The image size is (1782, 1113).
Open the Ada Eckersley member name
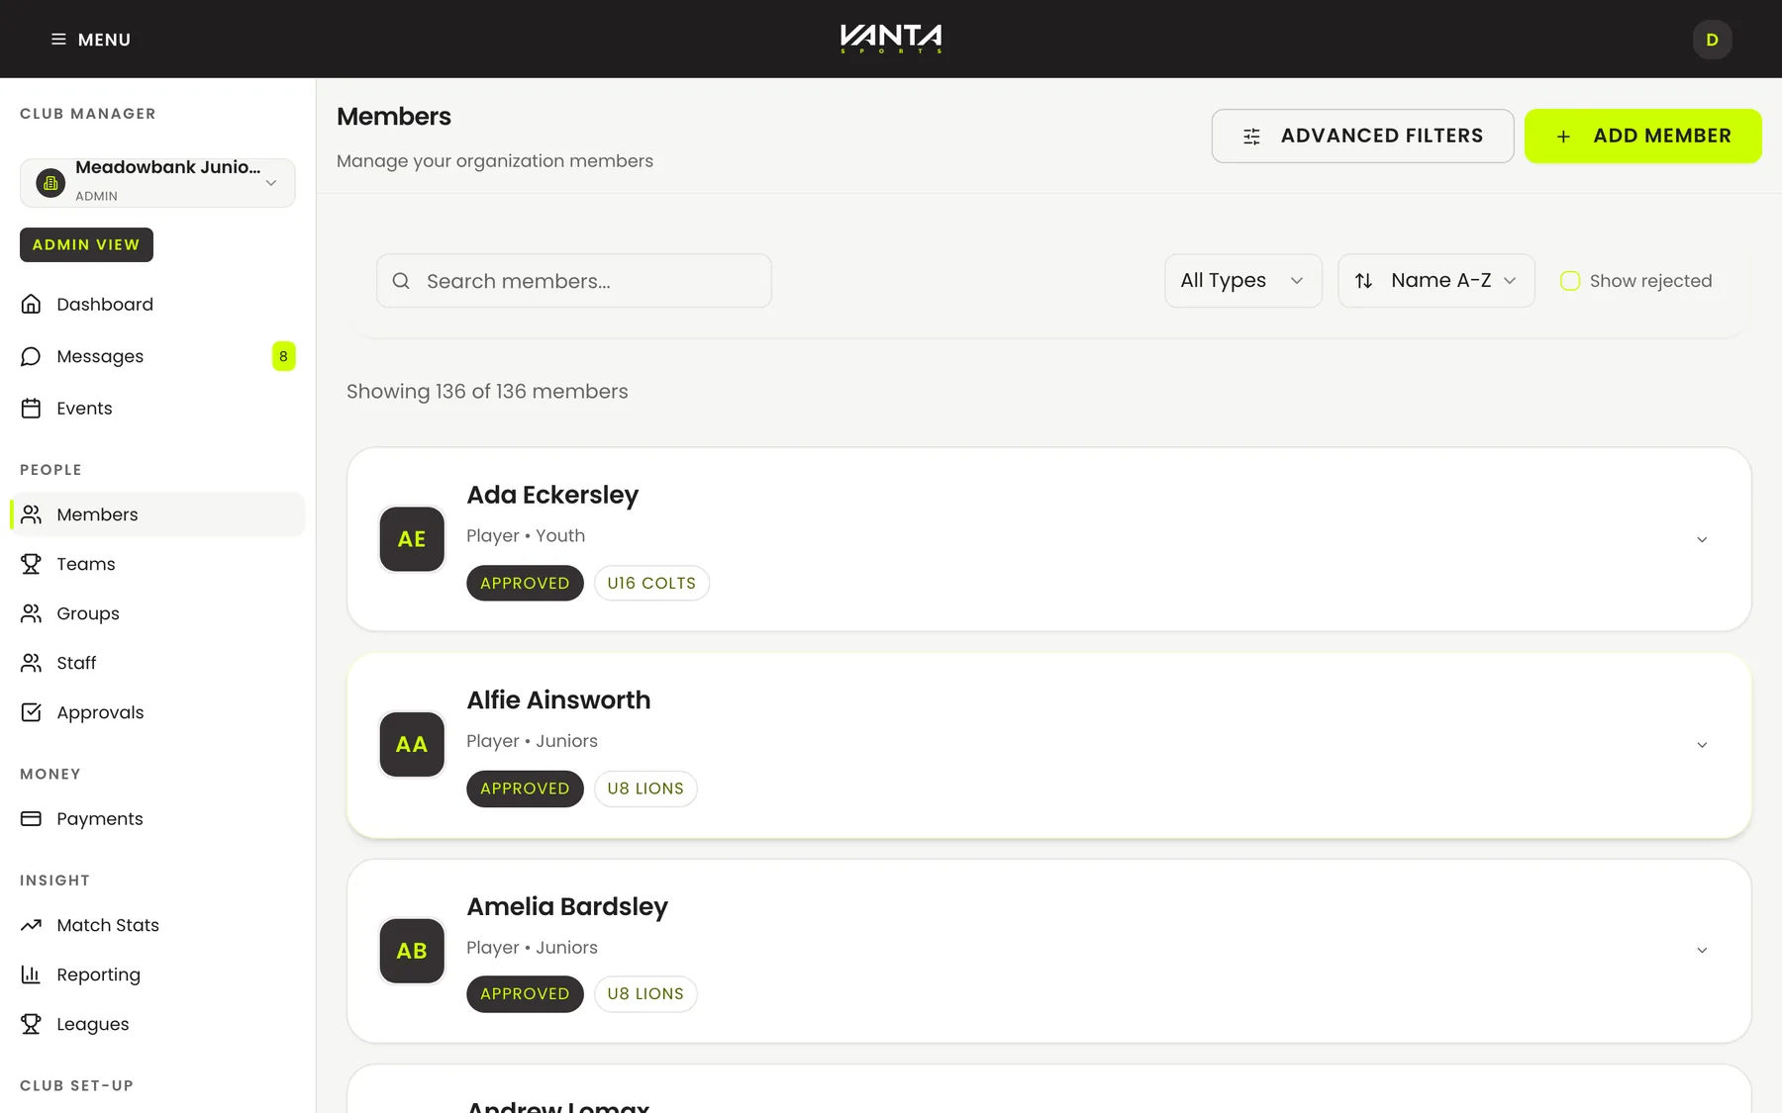coord(552,495)
